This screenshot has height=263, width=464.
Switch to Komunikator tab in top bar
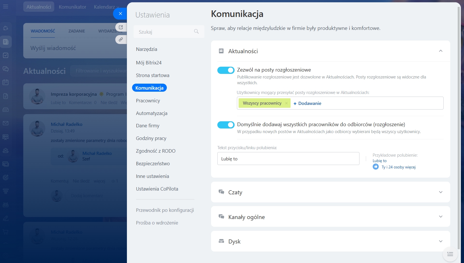click(x=72, y=7)
